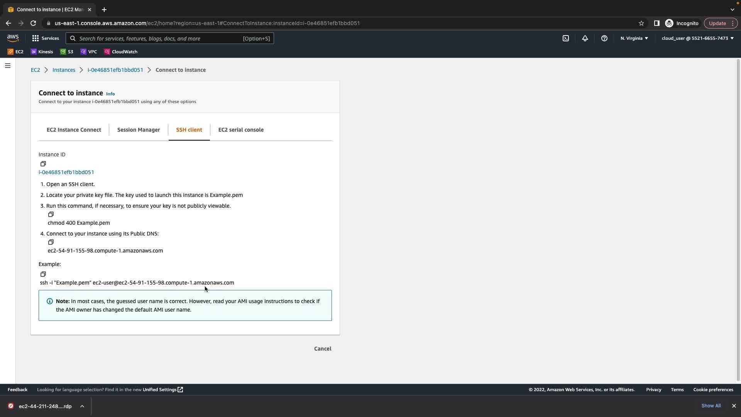This screenshot has width=741, height=417.
Task: Open the Services grid menu
Action: tap(45, 38)
